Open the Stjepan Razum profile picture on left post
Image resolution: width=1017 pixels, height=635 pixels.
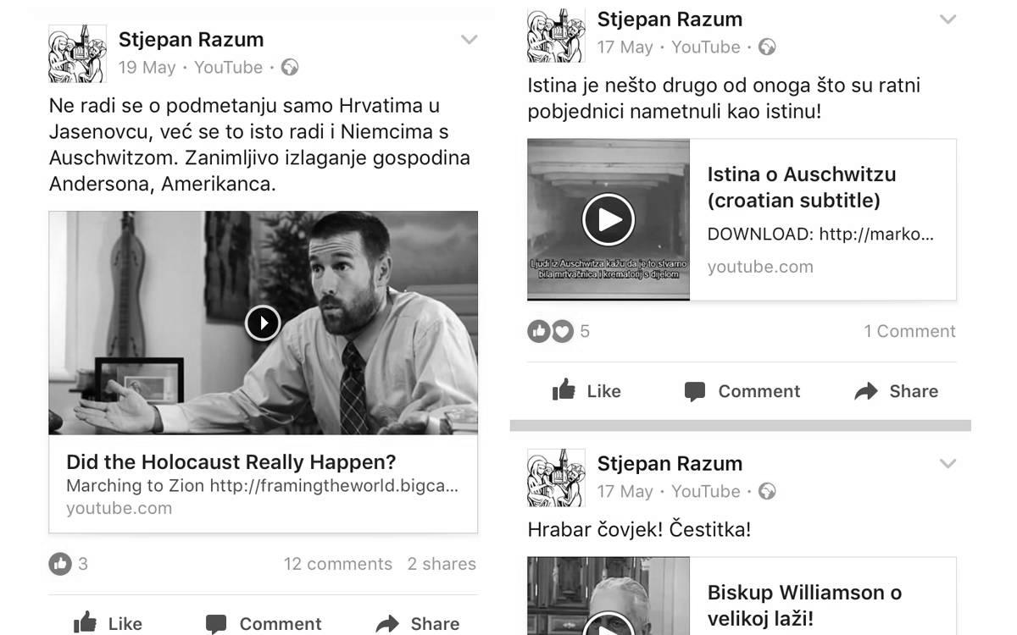point(77,53)
